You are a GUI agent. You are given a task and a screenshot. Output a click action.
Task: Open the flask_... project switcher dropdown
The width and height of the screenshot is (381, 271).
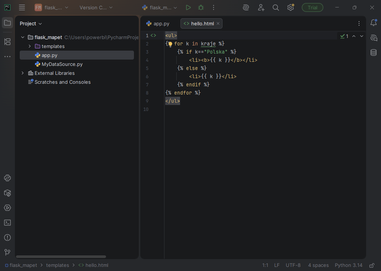tap(52, 7)
